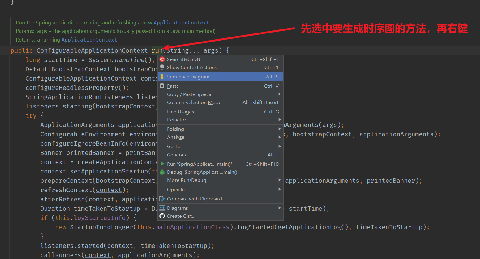
Task: Click the run method name in the signature
Action: [157, 50]
